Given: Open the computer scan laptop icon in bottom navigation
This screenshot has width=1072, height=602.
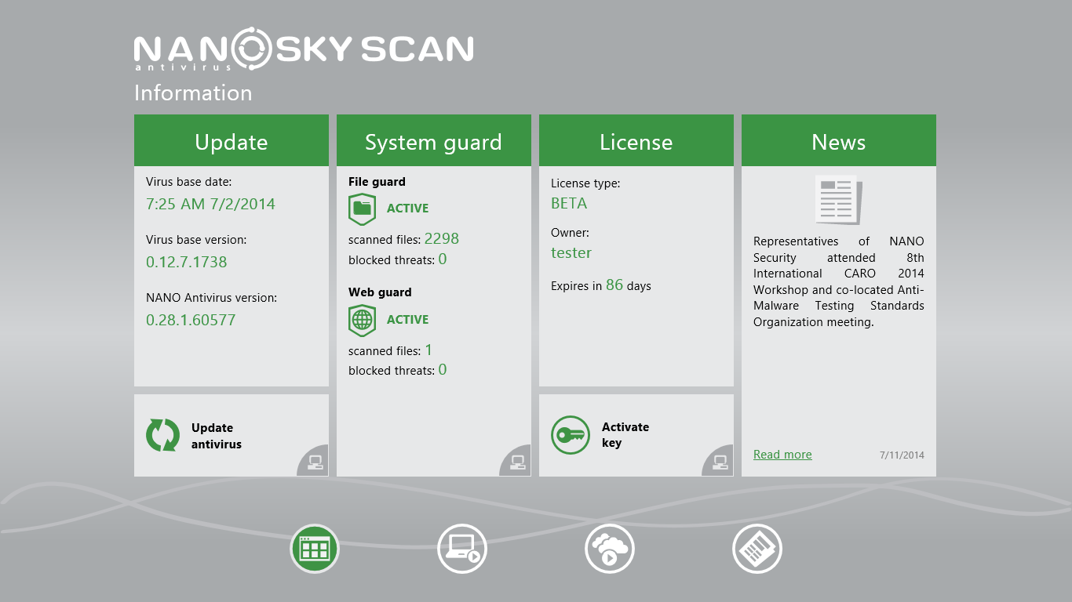Looking at the screenshot, I should [462, 549].
